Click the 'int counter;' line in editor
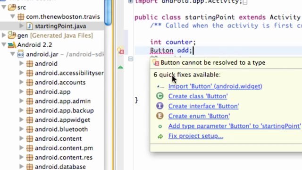The height and width of the screenshot is (170, 302). coord(173,42)
